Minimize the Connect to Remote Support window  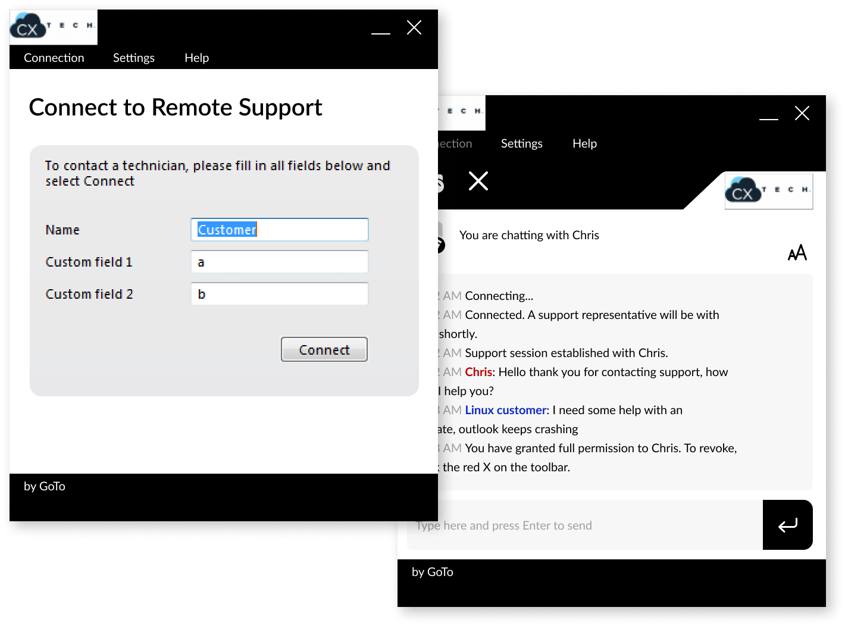[381, 29]
